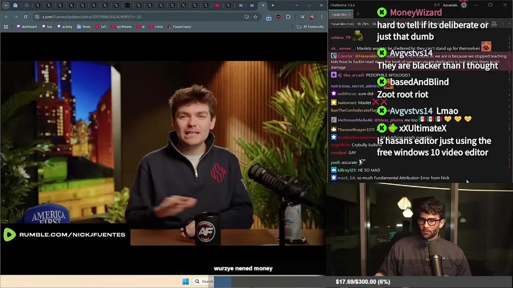513x288 pixels.
Task: Click username yxeli in chat
Action: point(335,162)
